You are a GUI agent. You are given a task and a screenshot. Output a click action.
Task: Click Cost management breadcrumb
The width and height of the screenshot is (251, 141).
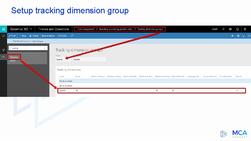pyautogui.click(x=86, y=29)
